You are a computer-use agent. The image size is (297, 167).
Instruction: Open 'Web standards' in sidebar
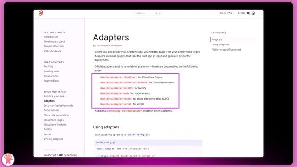coord(52,51)
